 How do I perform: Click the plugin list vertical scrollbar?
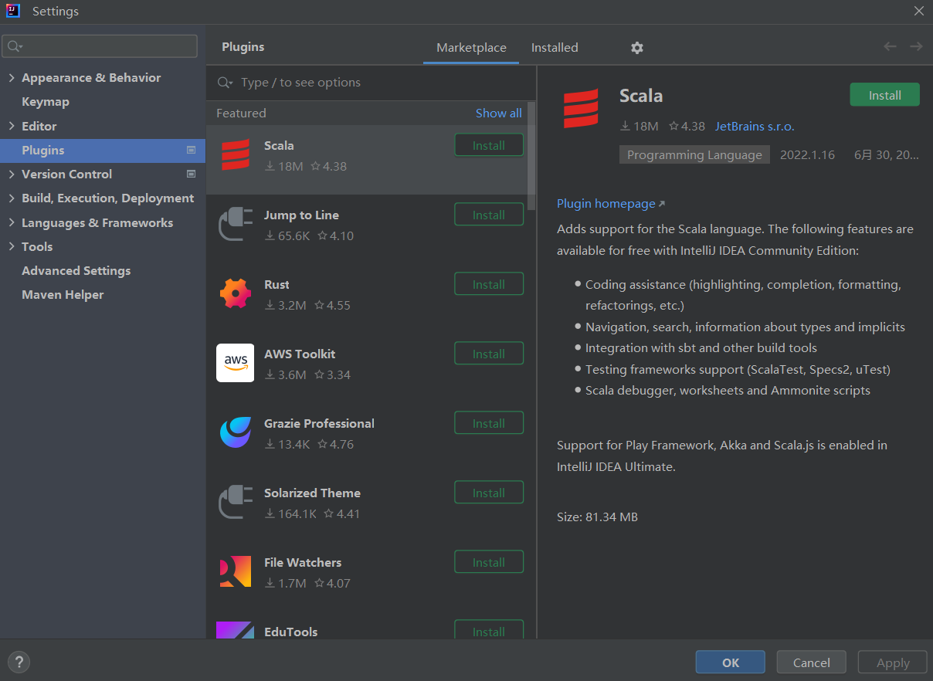point(531,156)
